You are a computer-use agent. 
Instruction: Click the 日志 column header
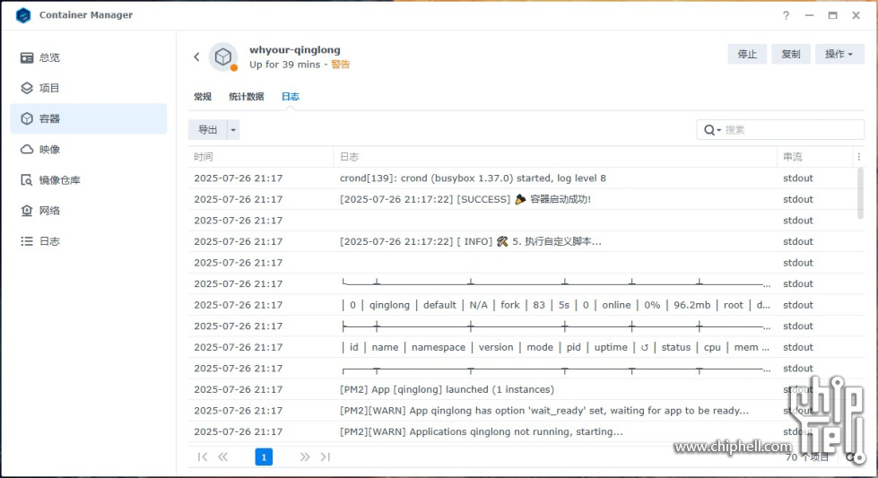coord(555,157)
